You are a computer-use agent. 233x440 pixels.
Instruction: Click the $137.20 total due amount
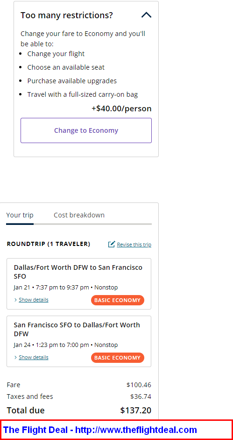tap(136, 411)
